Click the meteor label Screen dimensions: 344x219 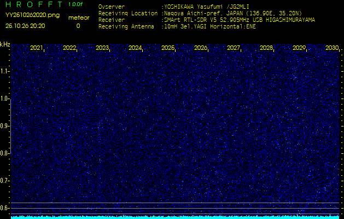pyautogui.click(x=78, y=18)
